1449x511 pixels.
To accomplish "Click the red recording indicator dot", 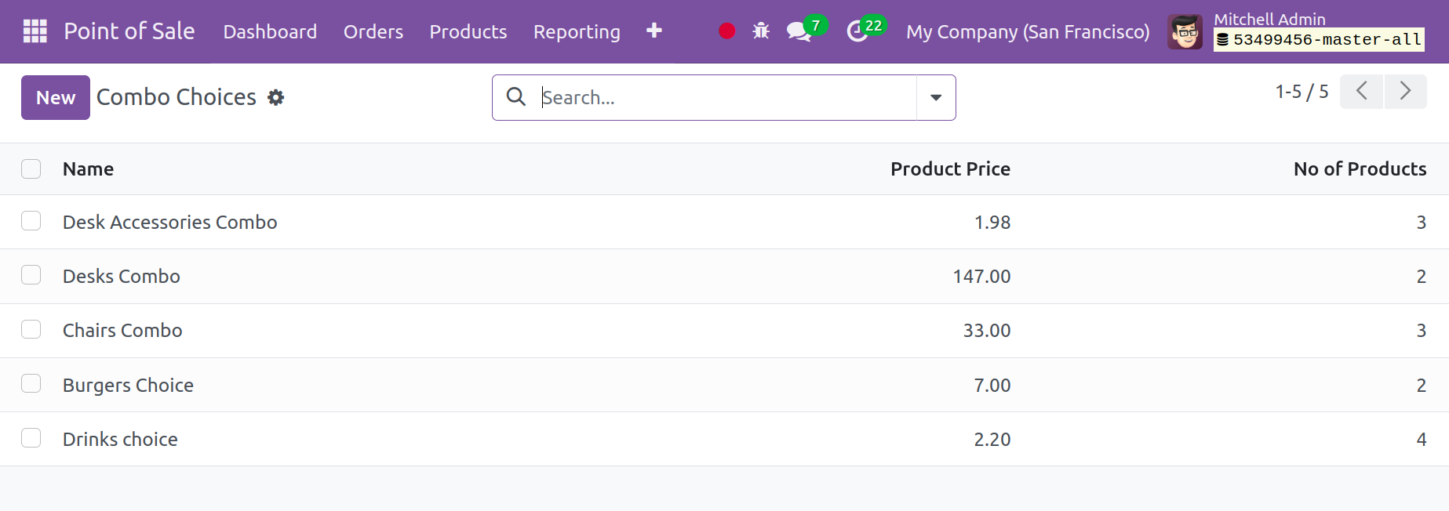I will (726, 31).
